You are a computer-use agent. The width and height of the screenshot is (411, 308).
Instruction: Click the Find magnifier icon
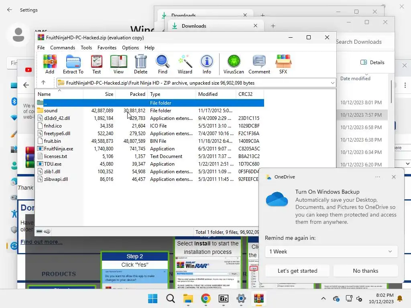click(163, 65)
